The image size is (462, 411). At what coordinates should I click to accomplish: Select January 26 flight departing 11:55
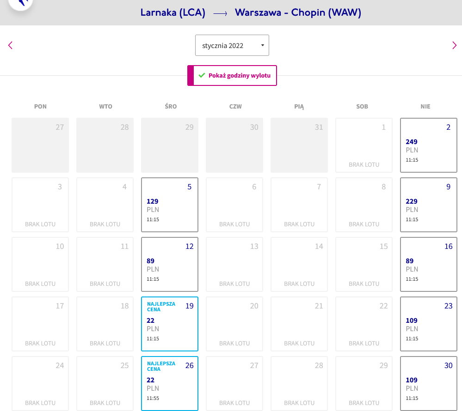(170, 384)
